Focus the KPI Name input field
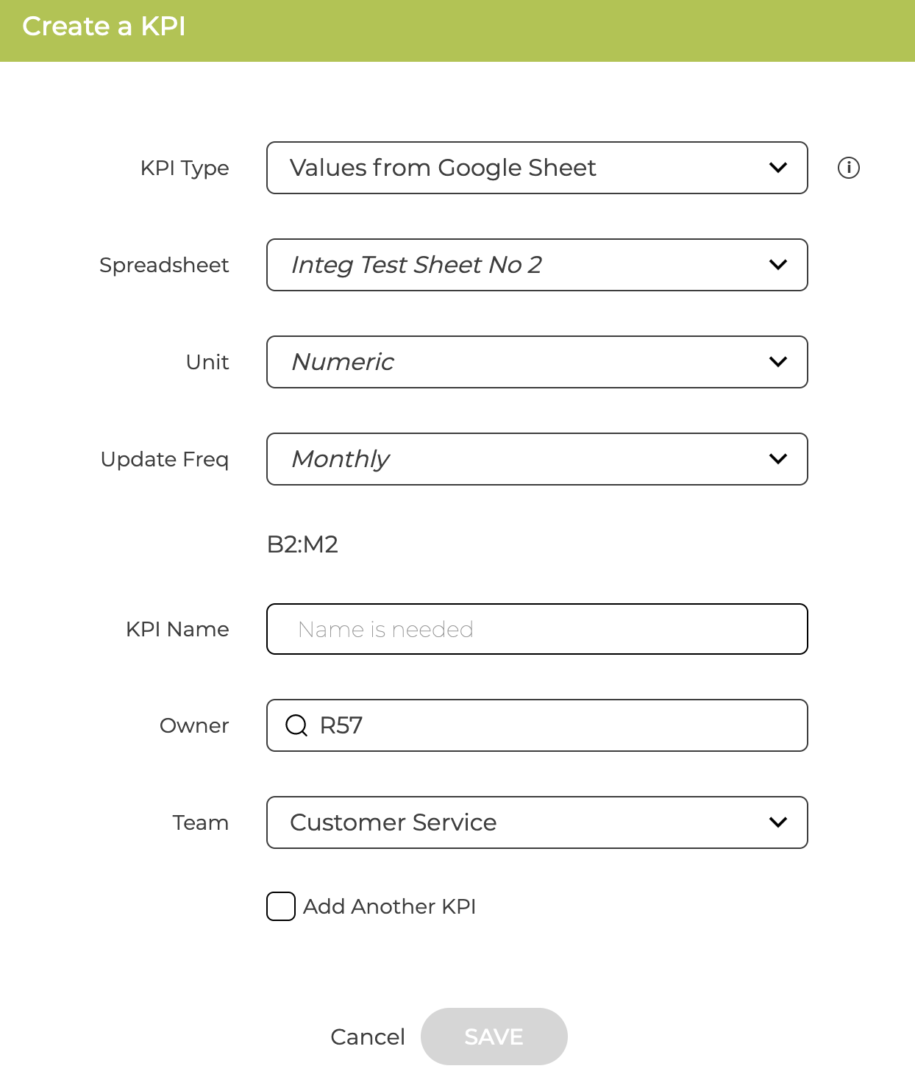The width and height of the screenshot is (915, 1077). pos(537,629)
